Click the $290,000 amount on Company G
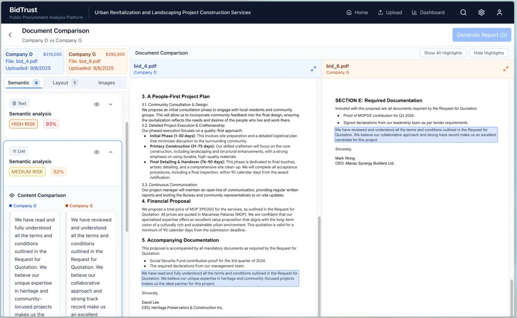Image resolution: width=517 pixels, height=318 pixels. [115, 54]
